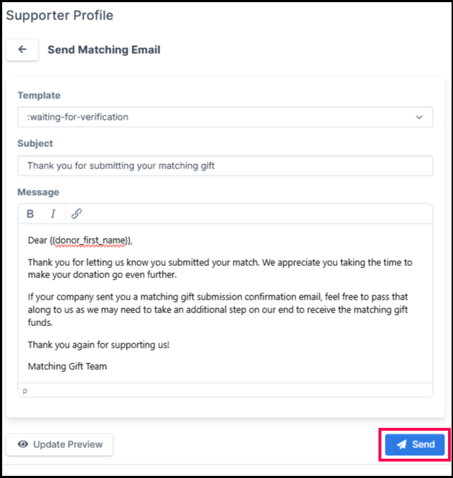Click the 'Message' field label
Image resolution: width=453 pixels, height=478 pixels.
(38, 192)
